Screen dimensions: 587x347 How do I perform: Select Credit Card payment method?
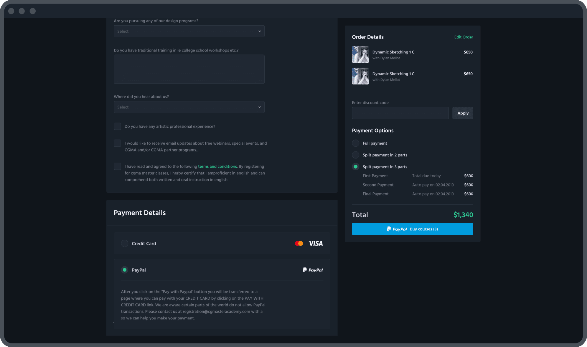pos(125,243)
